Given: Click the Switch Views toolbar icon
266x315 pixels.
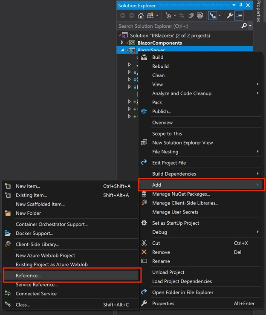Looking at the screenshot, I should click(x=150, y=16).
